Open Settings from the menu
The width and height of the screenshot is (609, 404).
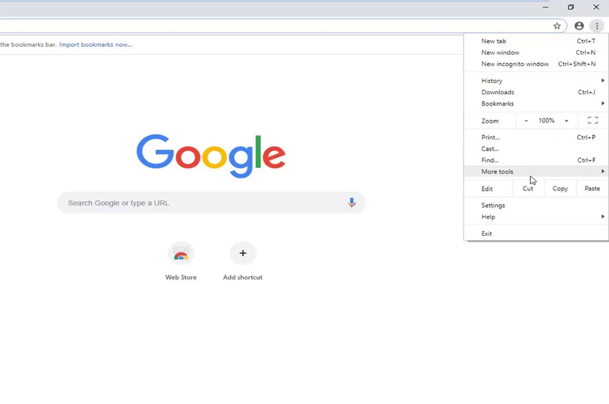493,206
